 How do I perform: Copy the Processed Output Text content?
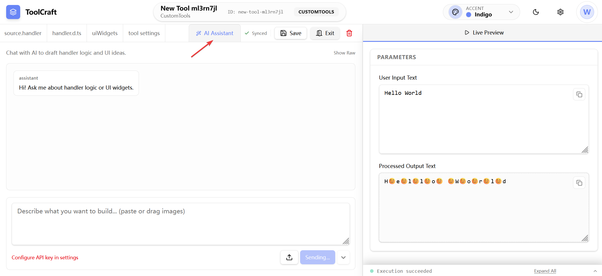(x=579, y=183)
